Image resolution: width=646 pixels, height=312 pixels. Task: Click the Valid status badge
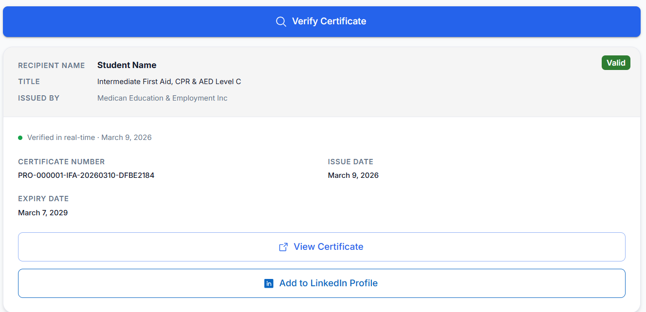point(615,63)
